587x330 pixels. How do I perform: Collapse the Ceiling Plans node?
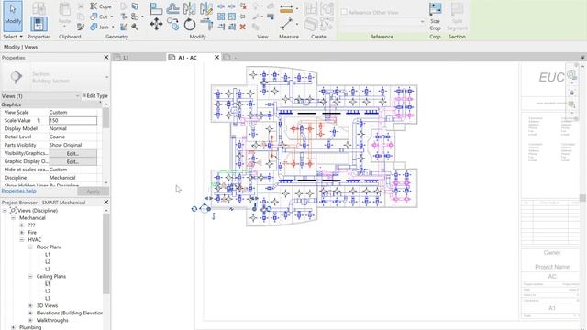30,276
